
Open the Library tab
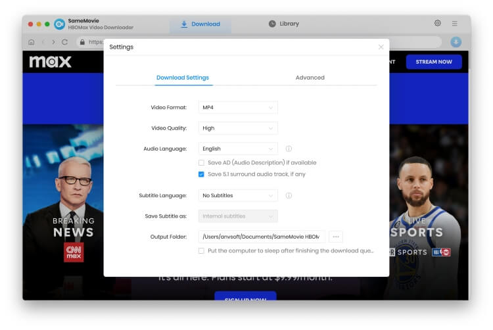(284, 24)
